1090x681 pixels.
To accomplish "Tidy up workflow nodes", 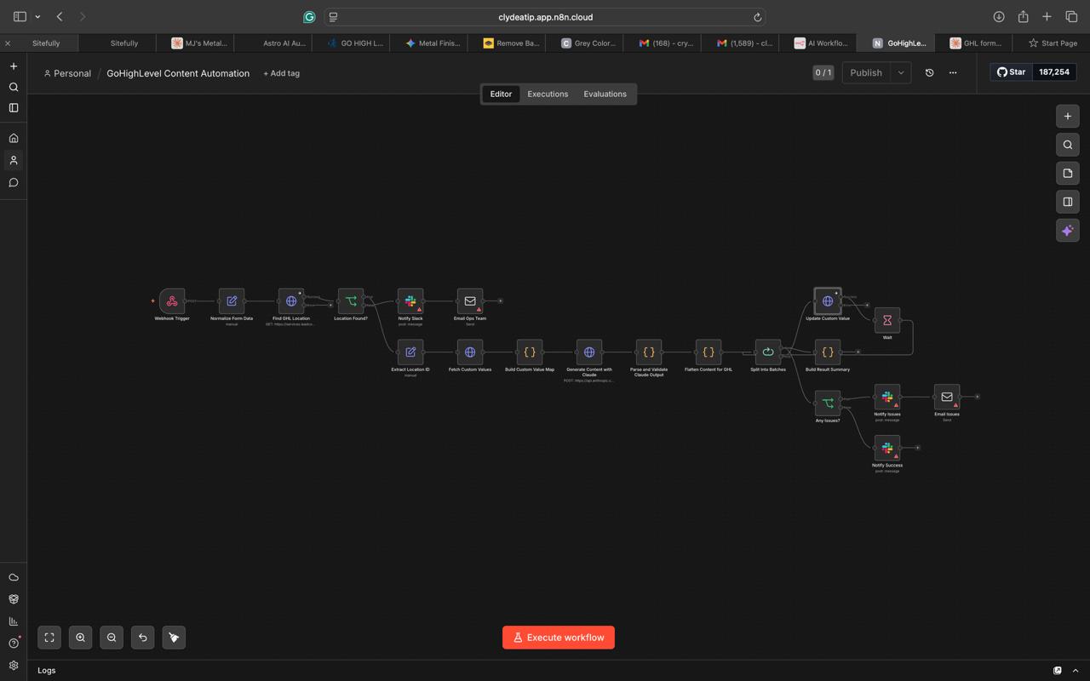I will point(174,638).
